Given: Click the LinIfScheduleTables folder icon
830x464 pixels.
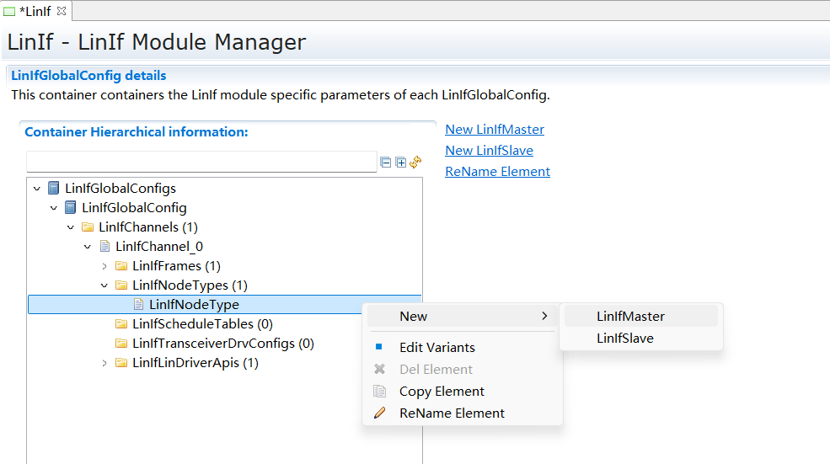Looking at the screenshot, I should tap(121, 324).
